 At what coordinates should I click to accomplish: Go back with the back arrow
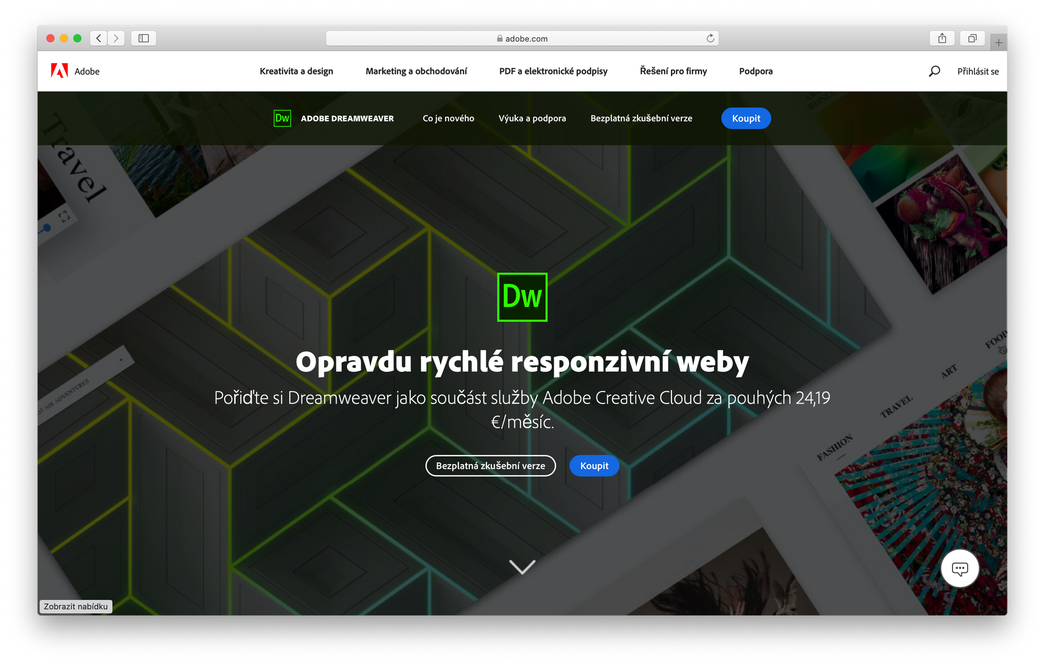[x=99, y=38]
